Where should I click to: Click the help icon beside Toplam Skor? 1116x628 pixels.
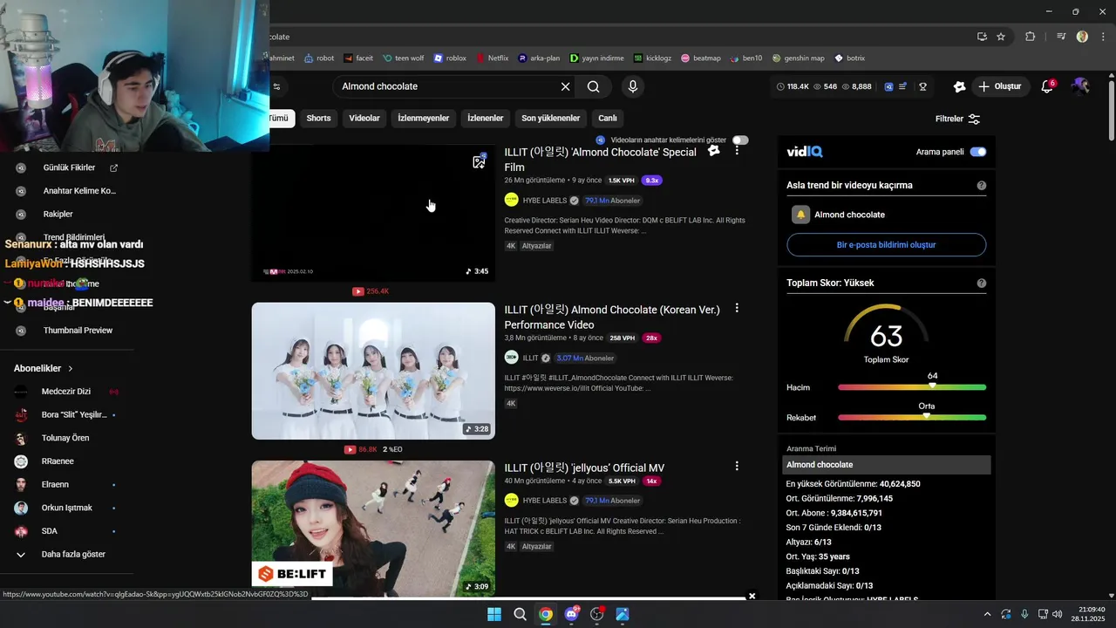(x=982, y=283)
